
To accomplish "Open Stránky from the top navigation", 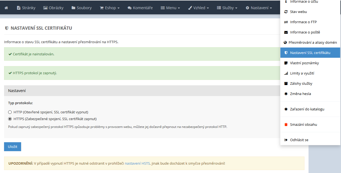I will [x=26, y=8].
